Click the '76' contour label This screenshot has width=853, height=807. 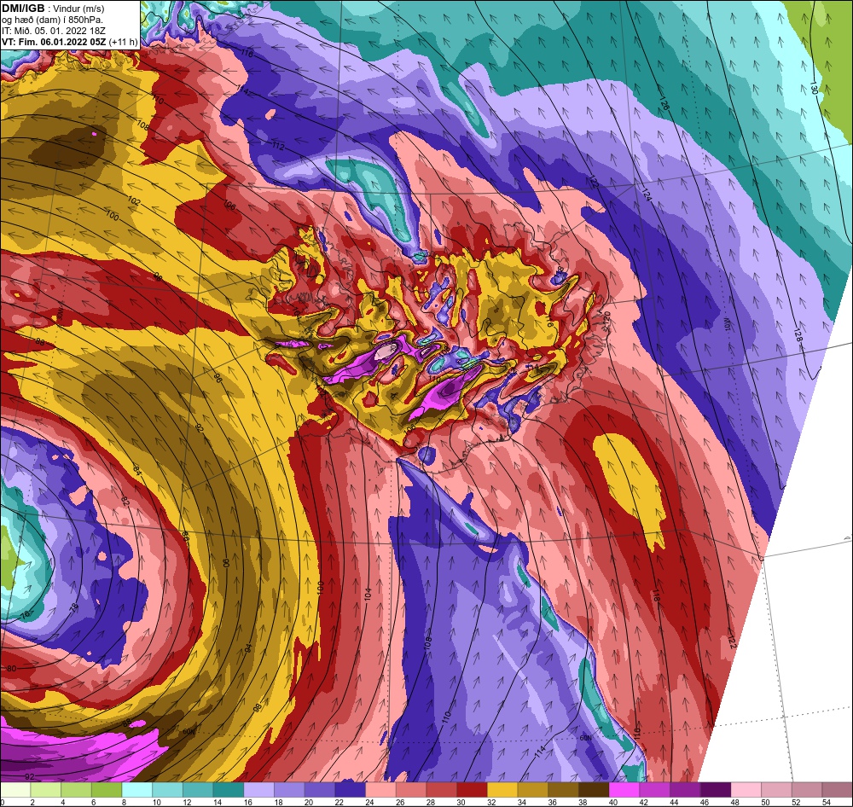(25, 615)
